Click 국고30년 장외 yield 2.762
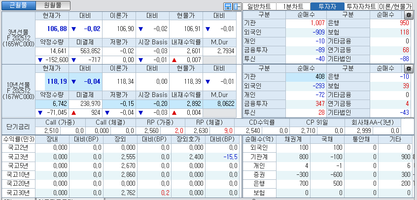417x200 pixels. 129,193
